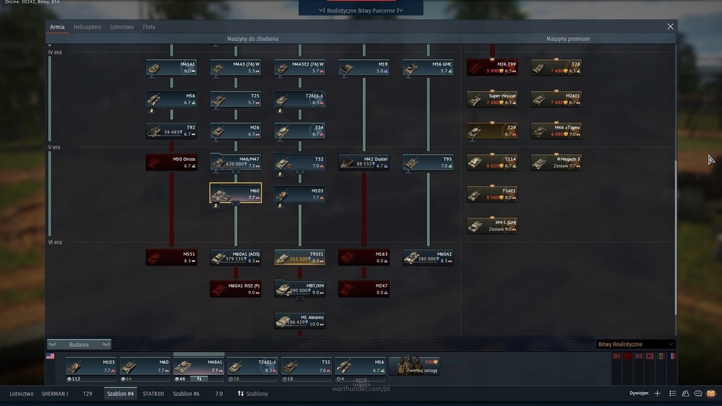This screenshot has height=406, width=722.
Task: Click the collapse arrow above IV era
Action: [50, 46]
